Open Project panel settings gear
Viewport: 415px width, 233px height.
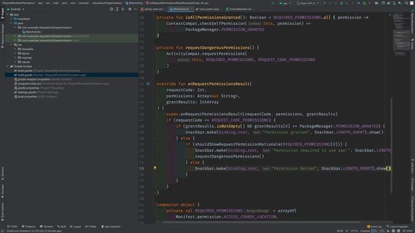pyautogui.click(x=130, y=9)
